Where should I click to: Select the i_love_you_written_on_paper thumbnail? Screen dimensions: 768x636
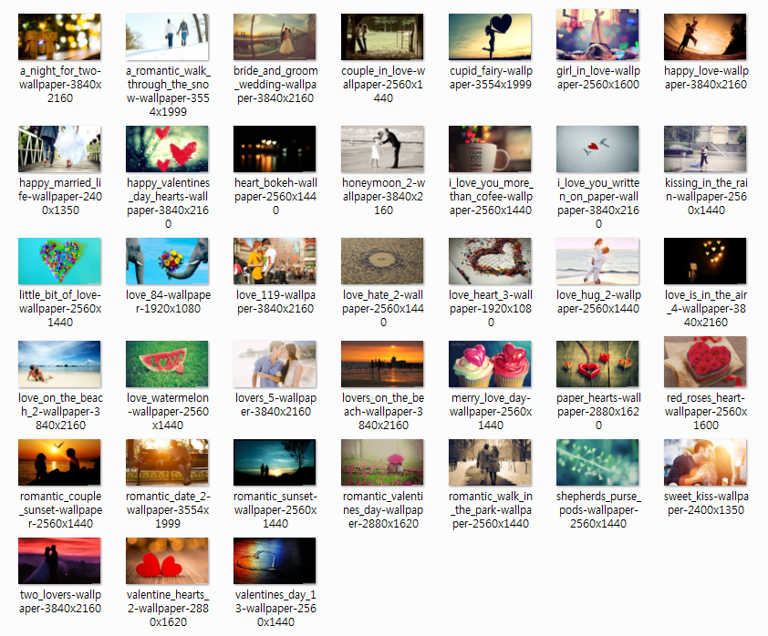click(x=597, y=149)
